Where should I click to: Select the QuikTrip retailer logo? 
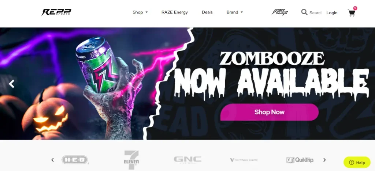coord(300,160)
